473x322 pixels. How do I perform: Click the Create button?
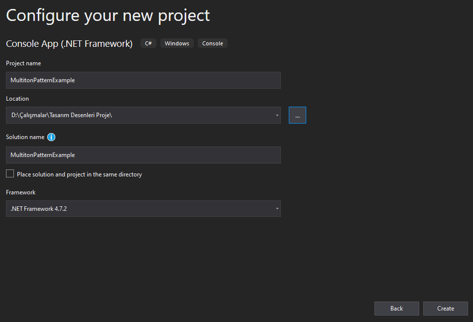click(x=445, y=309)
